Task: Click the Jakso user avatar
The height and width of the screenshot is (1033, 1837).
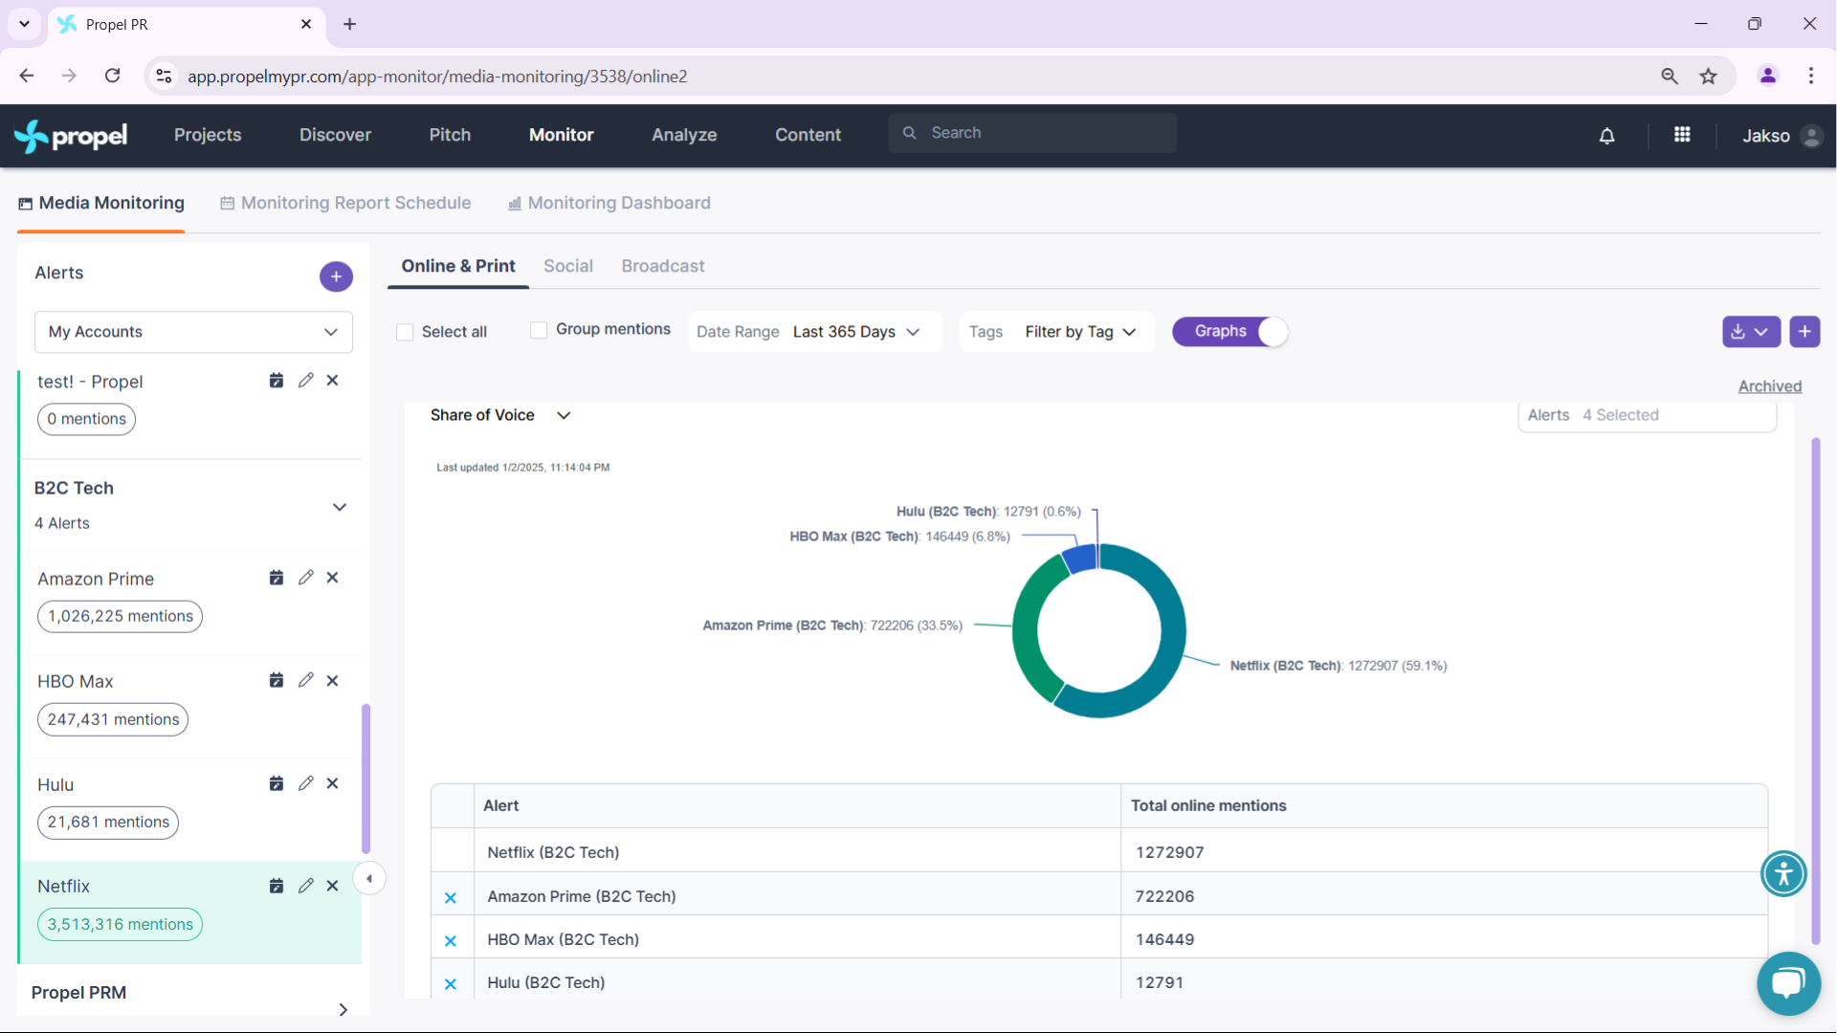Action: pyautogui.click(x=1810, y=136)
